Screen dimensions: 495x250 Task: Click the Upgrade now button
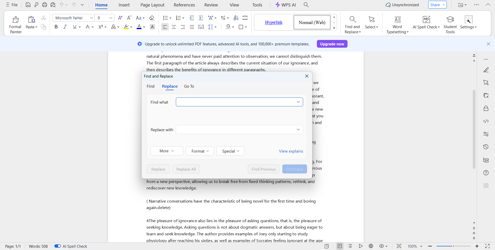pos(332,44)
